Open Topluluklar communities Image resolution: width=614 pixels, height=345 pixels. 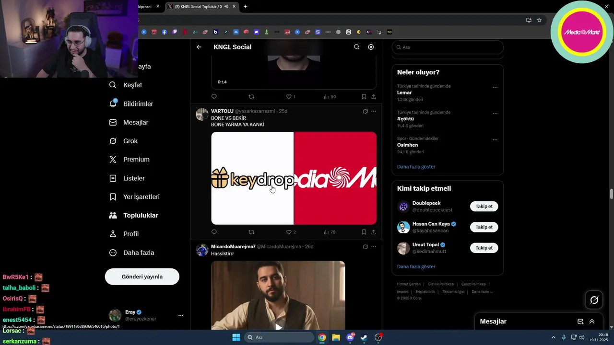click(x=133, y=215)
